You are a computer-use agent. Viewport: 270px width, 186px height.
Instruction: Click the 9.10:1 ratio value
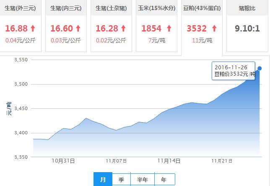tap(247, 29)
